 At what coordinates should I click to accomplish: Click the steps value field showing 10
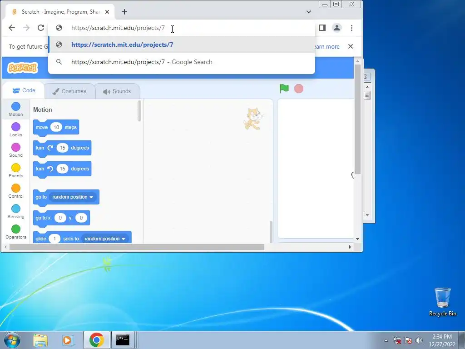[x=56, y=127]
